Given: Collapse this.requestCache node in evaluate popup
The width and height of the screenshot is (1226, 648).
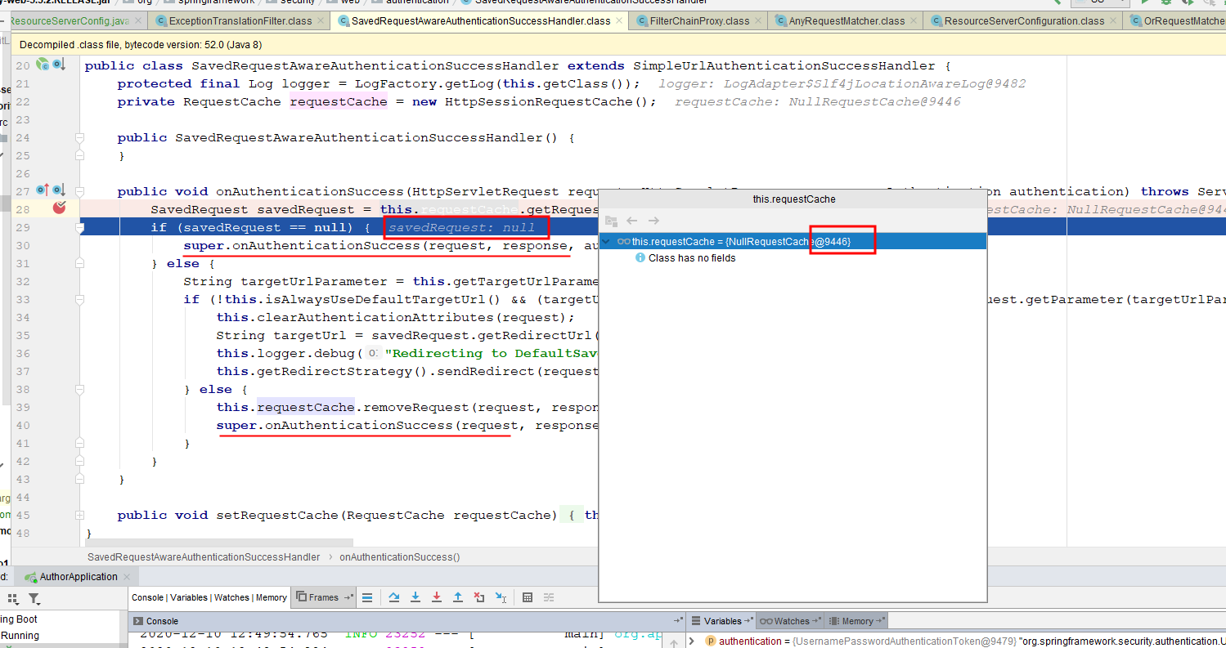Looking at the screenshot, I should tap(608, 241).
